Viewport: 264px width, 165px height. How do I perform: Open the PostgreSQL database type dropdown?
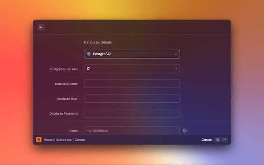point(132,54)
